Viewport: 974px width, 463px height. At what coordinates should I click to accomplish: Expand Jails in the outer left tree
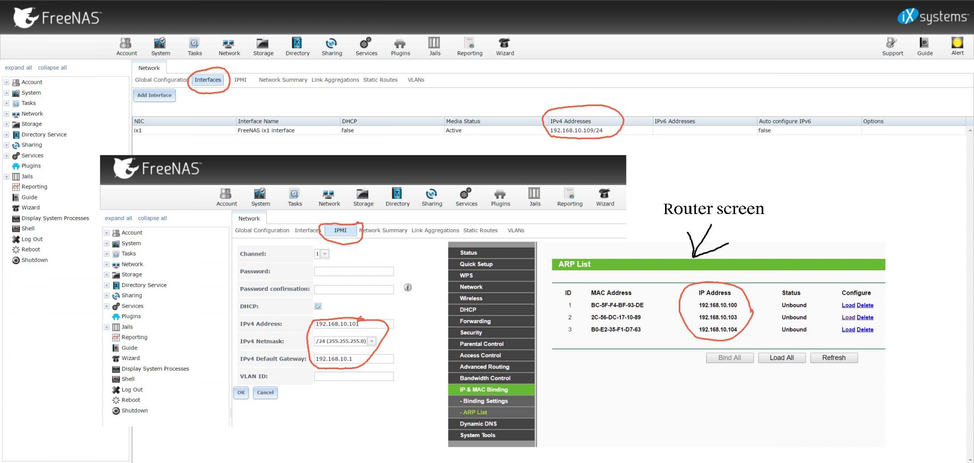[x=7, y=176]
